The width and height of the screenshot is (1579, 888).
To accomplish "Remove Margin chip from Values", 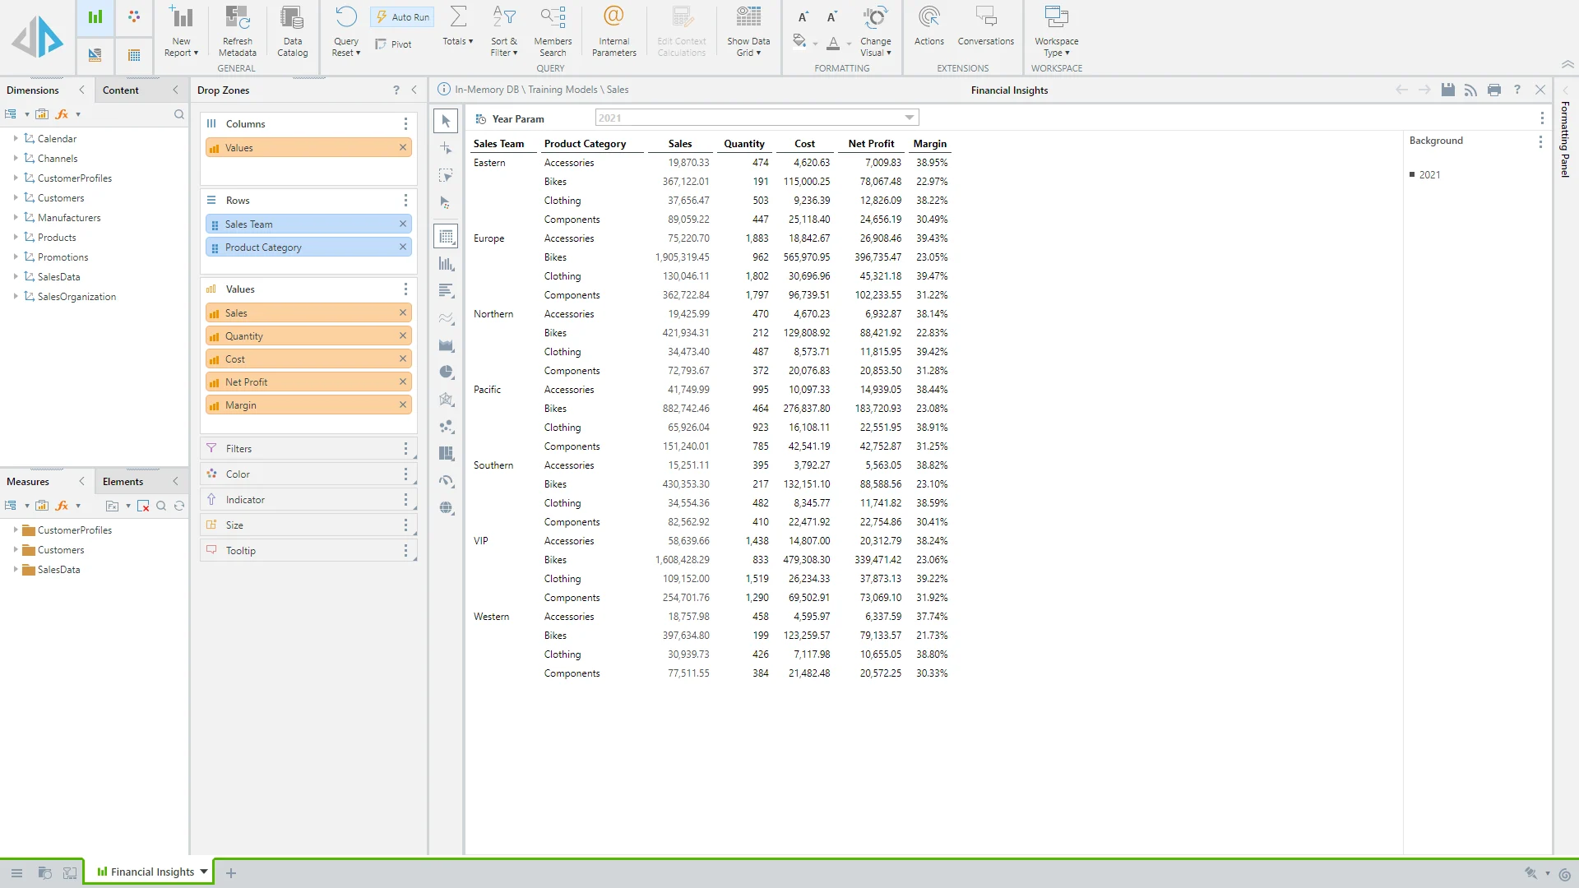I will click(403, 405).
